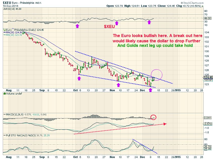Click the volume bars icon beside Volume undef
The image size is (213, 159).
(x=5, y=93)
